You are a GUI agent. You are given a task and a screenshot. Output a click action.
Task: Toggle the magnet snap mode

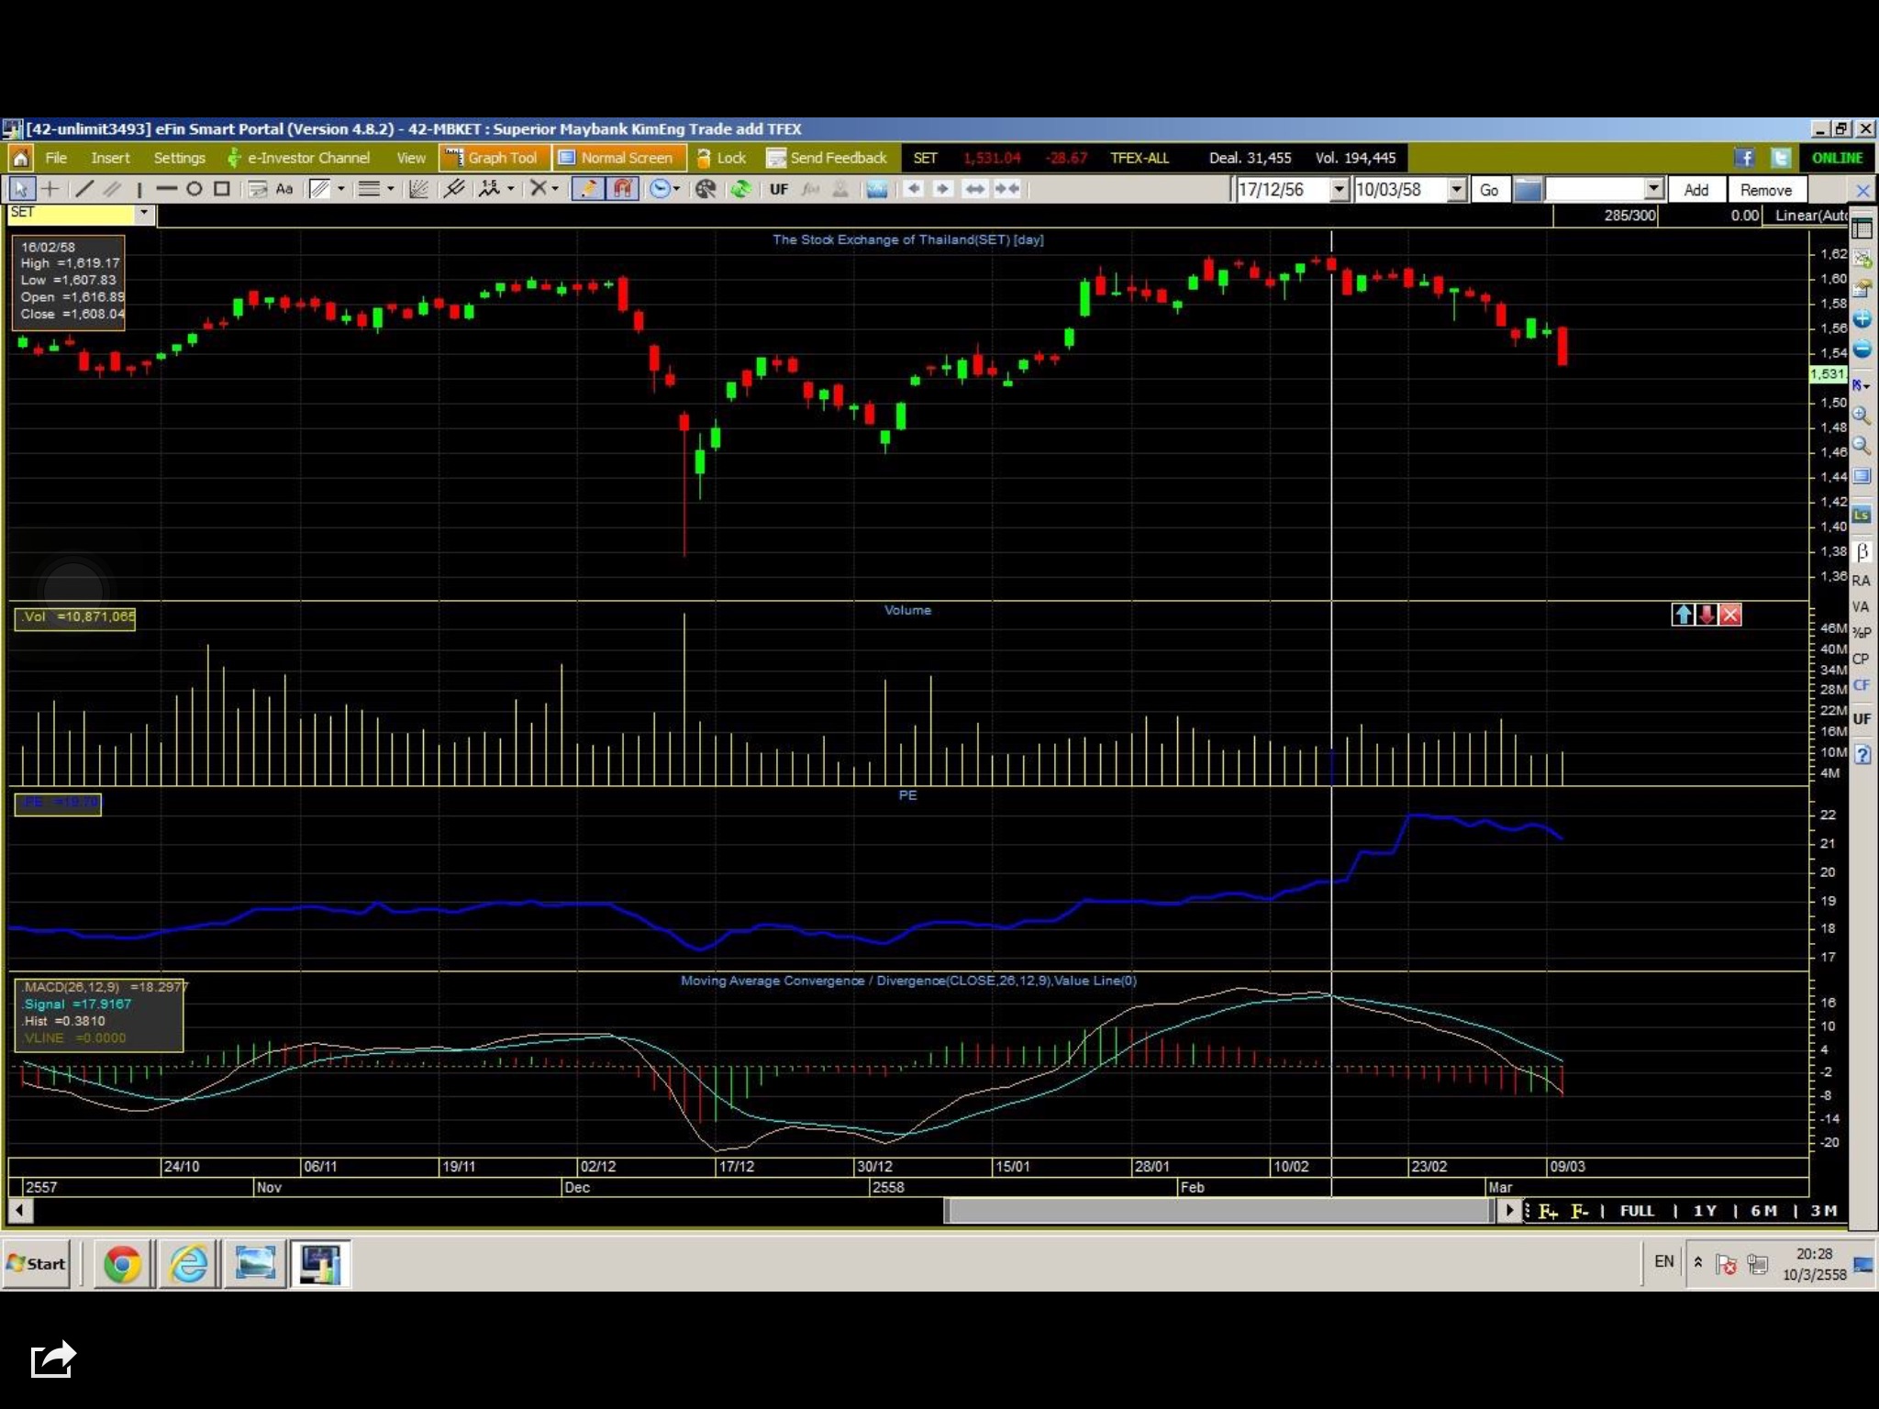pos(623,189)
